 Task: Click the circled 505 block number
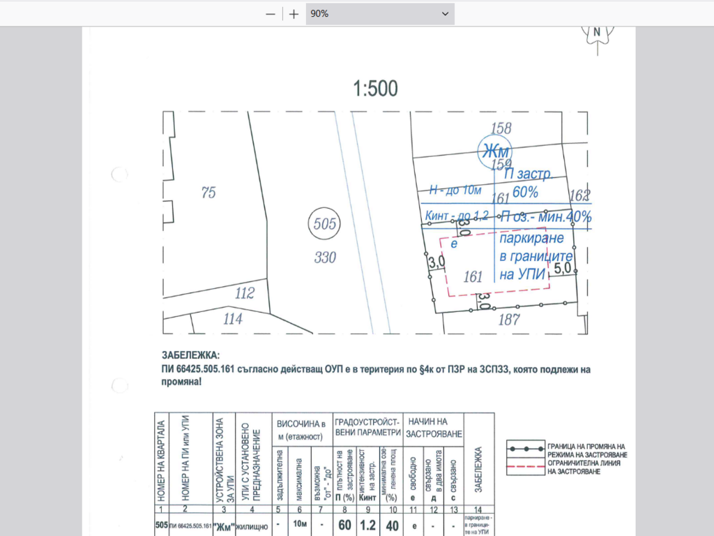coord(326,224)
